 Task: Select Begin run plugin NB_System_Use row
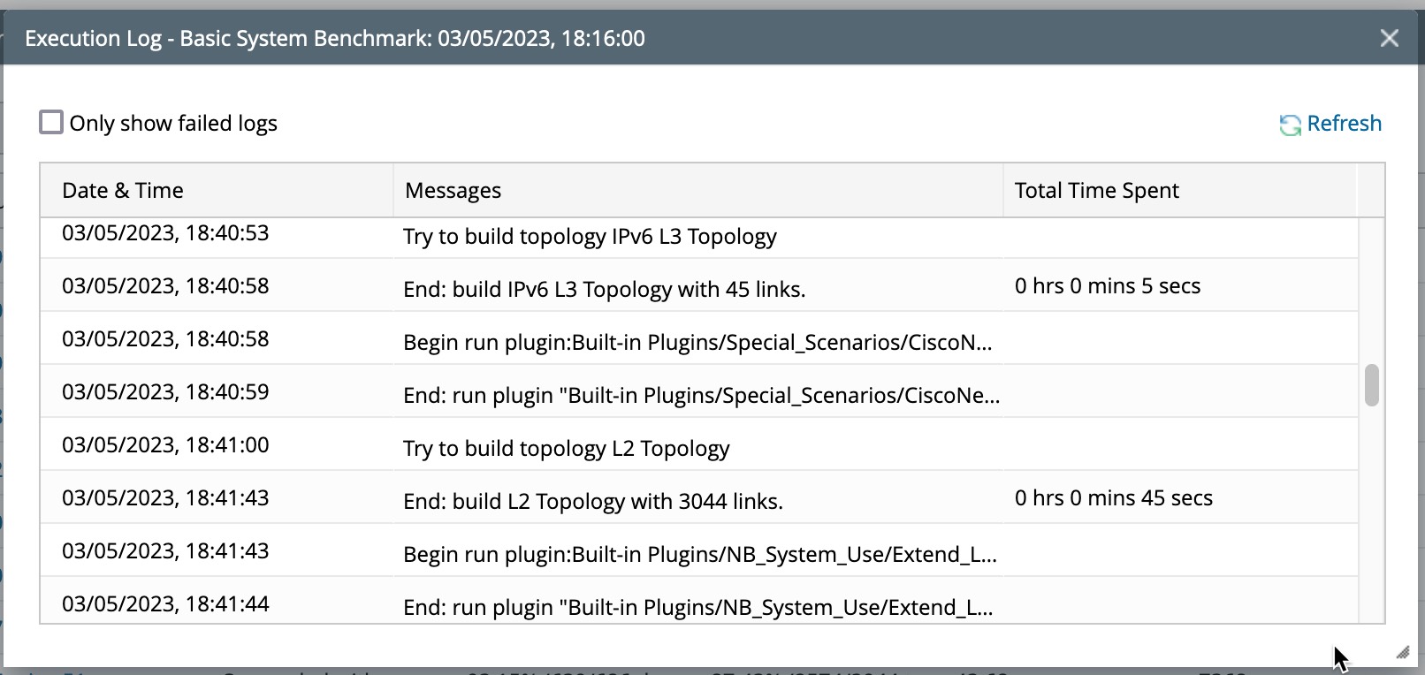tap(699, 555)
